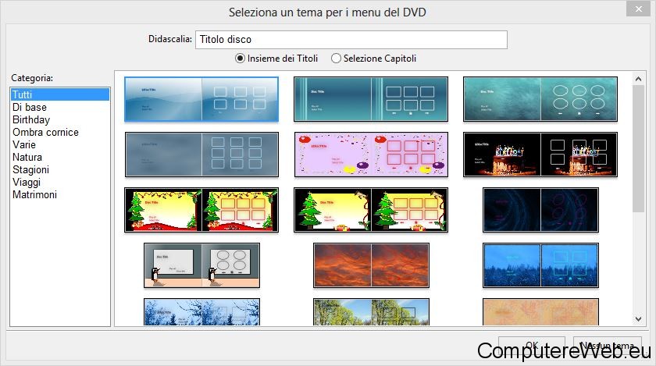Choose the single Christmas tree yellow theme
The image size is (656, 366).
(371, 210)
